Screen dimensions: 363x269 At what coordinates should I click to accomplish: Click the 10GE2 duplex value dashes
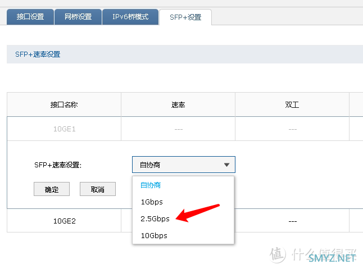(x=293, y=221)
